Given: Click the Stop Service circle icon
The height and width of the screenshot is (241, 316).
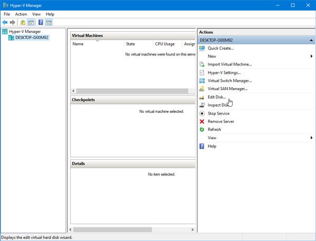Looking at the screenshot, I should coord(202,113).
